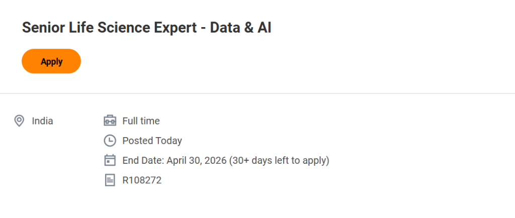The width and height of the screenshot is (515, 218).
Task: Click the word 'Posted' in posting info
Action: [x=137, y=141]
